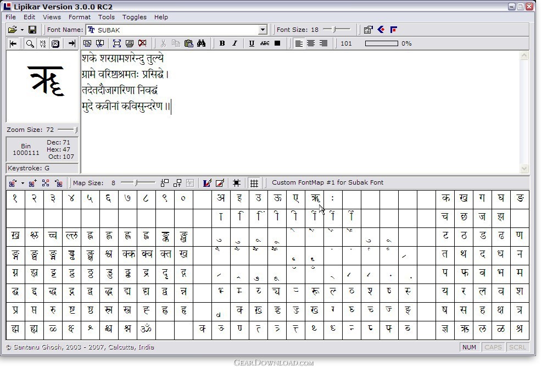This screenshot has width=547, height=367.
Task: Click the map icon with the up arrow
Action: tap(177, 183)
